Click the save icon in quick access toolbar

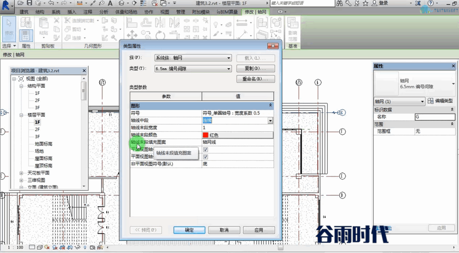coord(29,3)
